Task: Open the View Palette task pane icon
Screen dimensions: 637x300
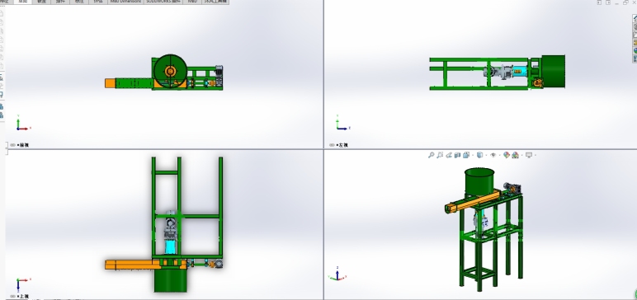Action: (x=635, y=42)
